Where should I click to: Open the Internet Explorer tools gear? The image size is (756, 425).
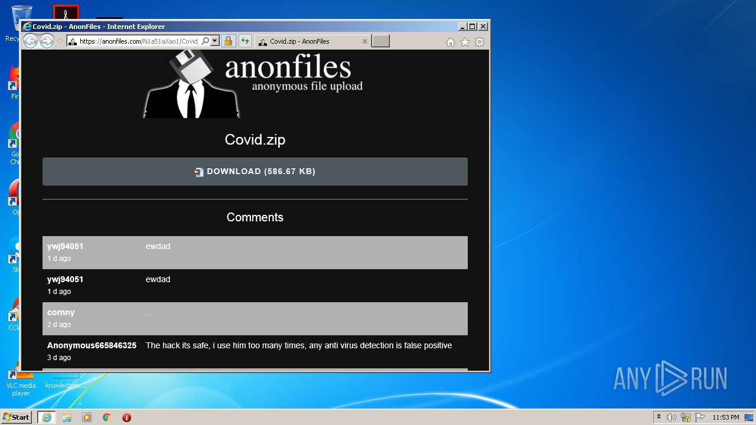click(x=480, y=42)
